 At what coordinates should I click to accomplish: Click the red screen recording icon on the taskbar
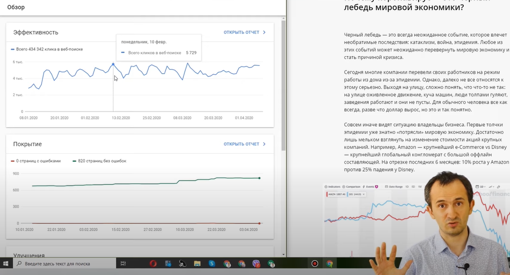[x=314, y=264]
